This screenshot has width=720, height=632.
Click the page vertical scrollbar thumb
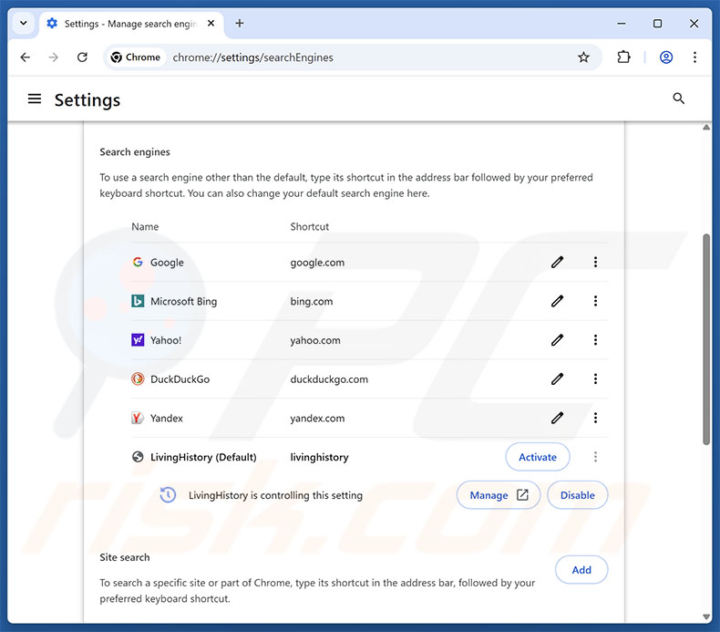706,339
